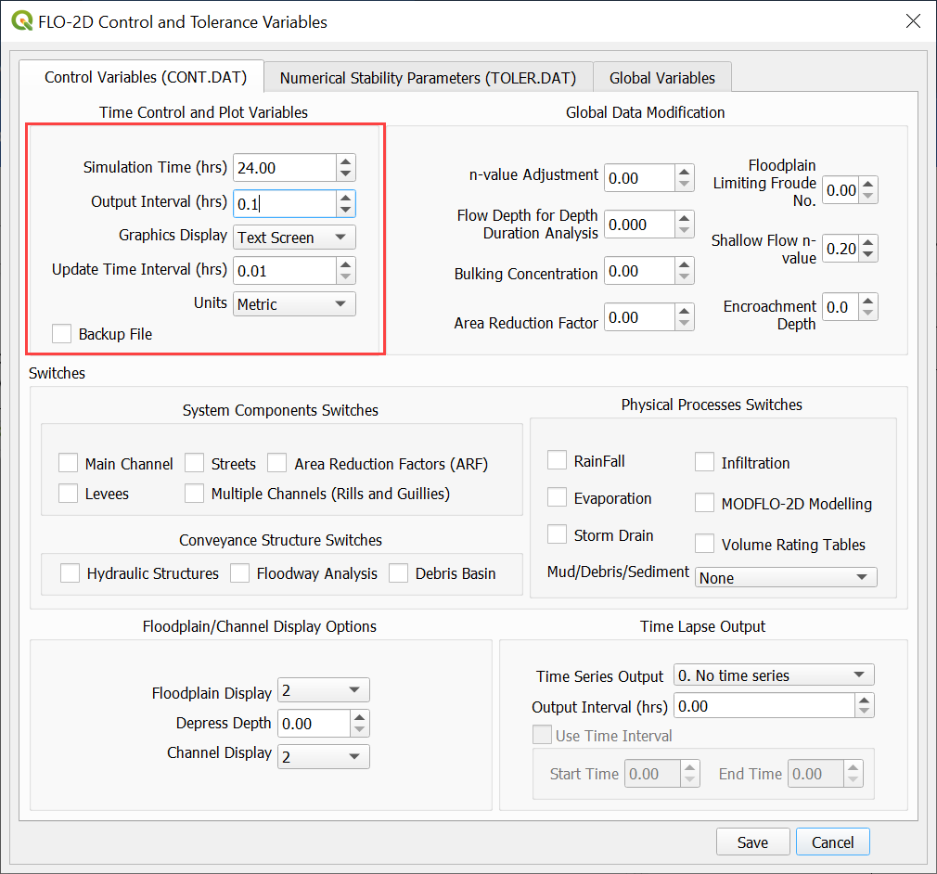Decrease Output Interval with down arrow

(345, 210)
